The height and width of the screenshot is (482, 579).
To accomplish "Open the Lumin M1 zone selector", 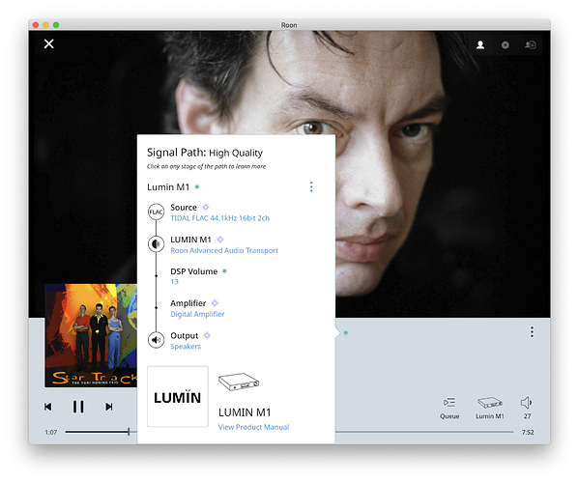I will [490, 408].
